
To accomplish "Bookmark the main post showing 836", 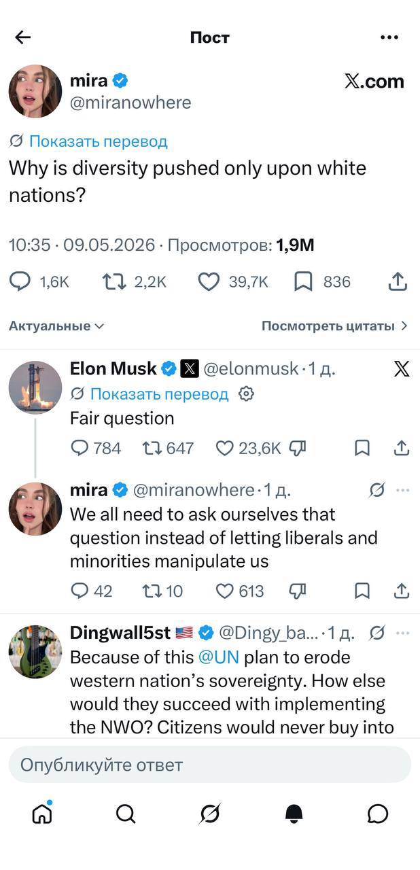I will pyautogui.click(x=302, y=281).
